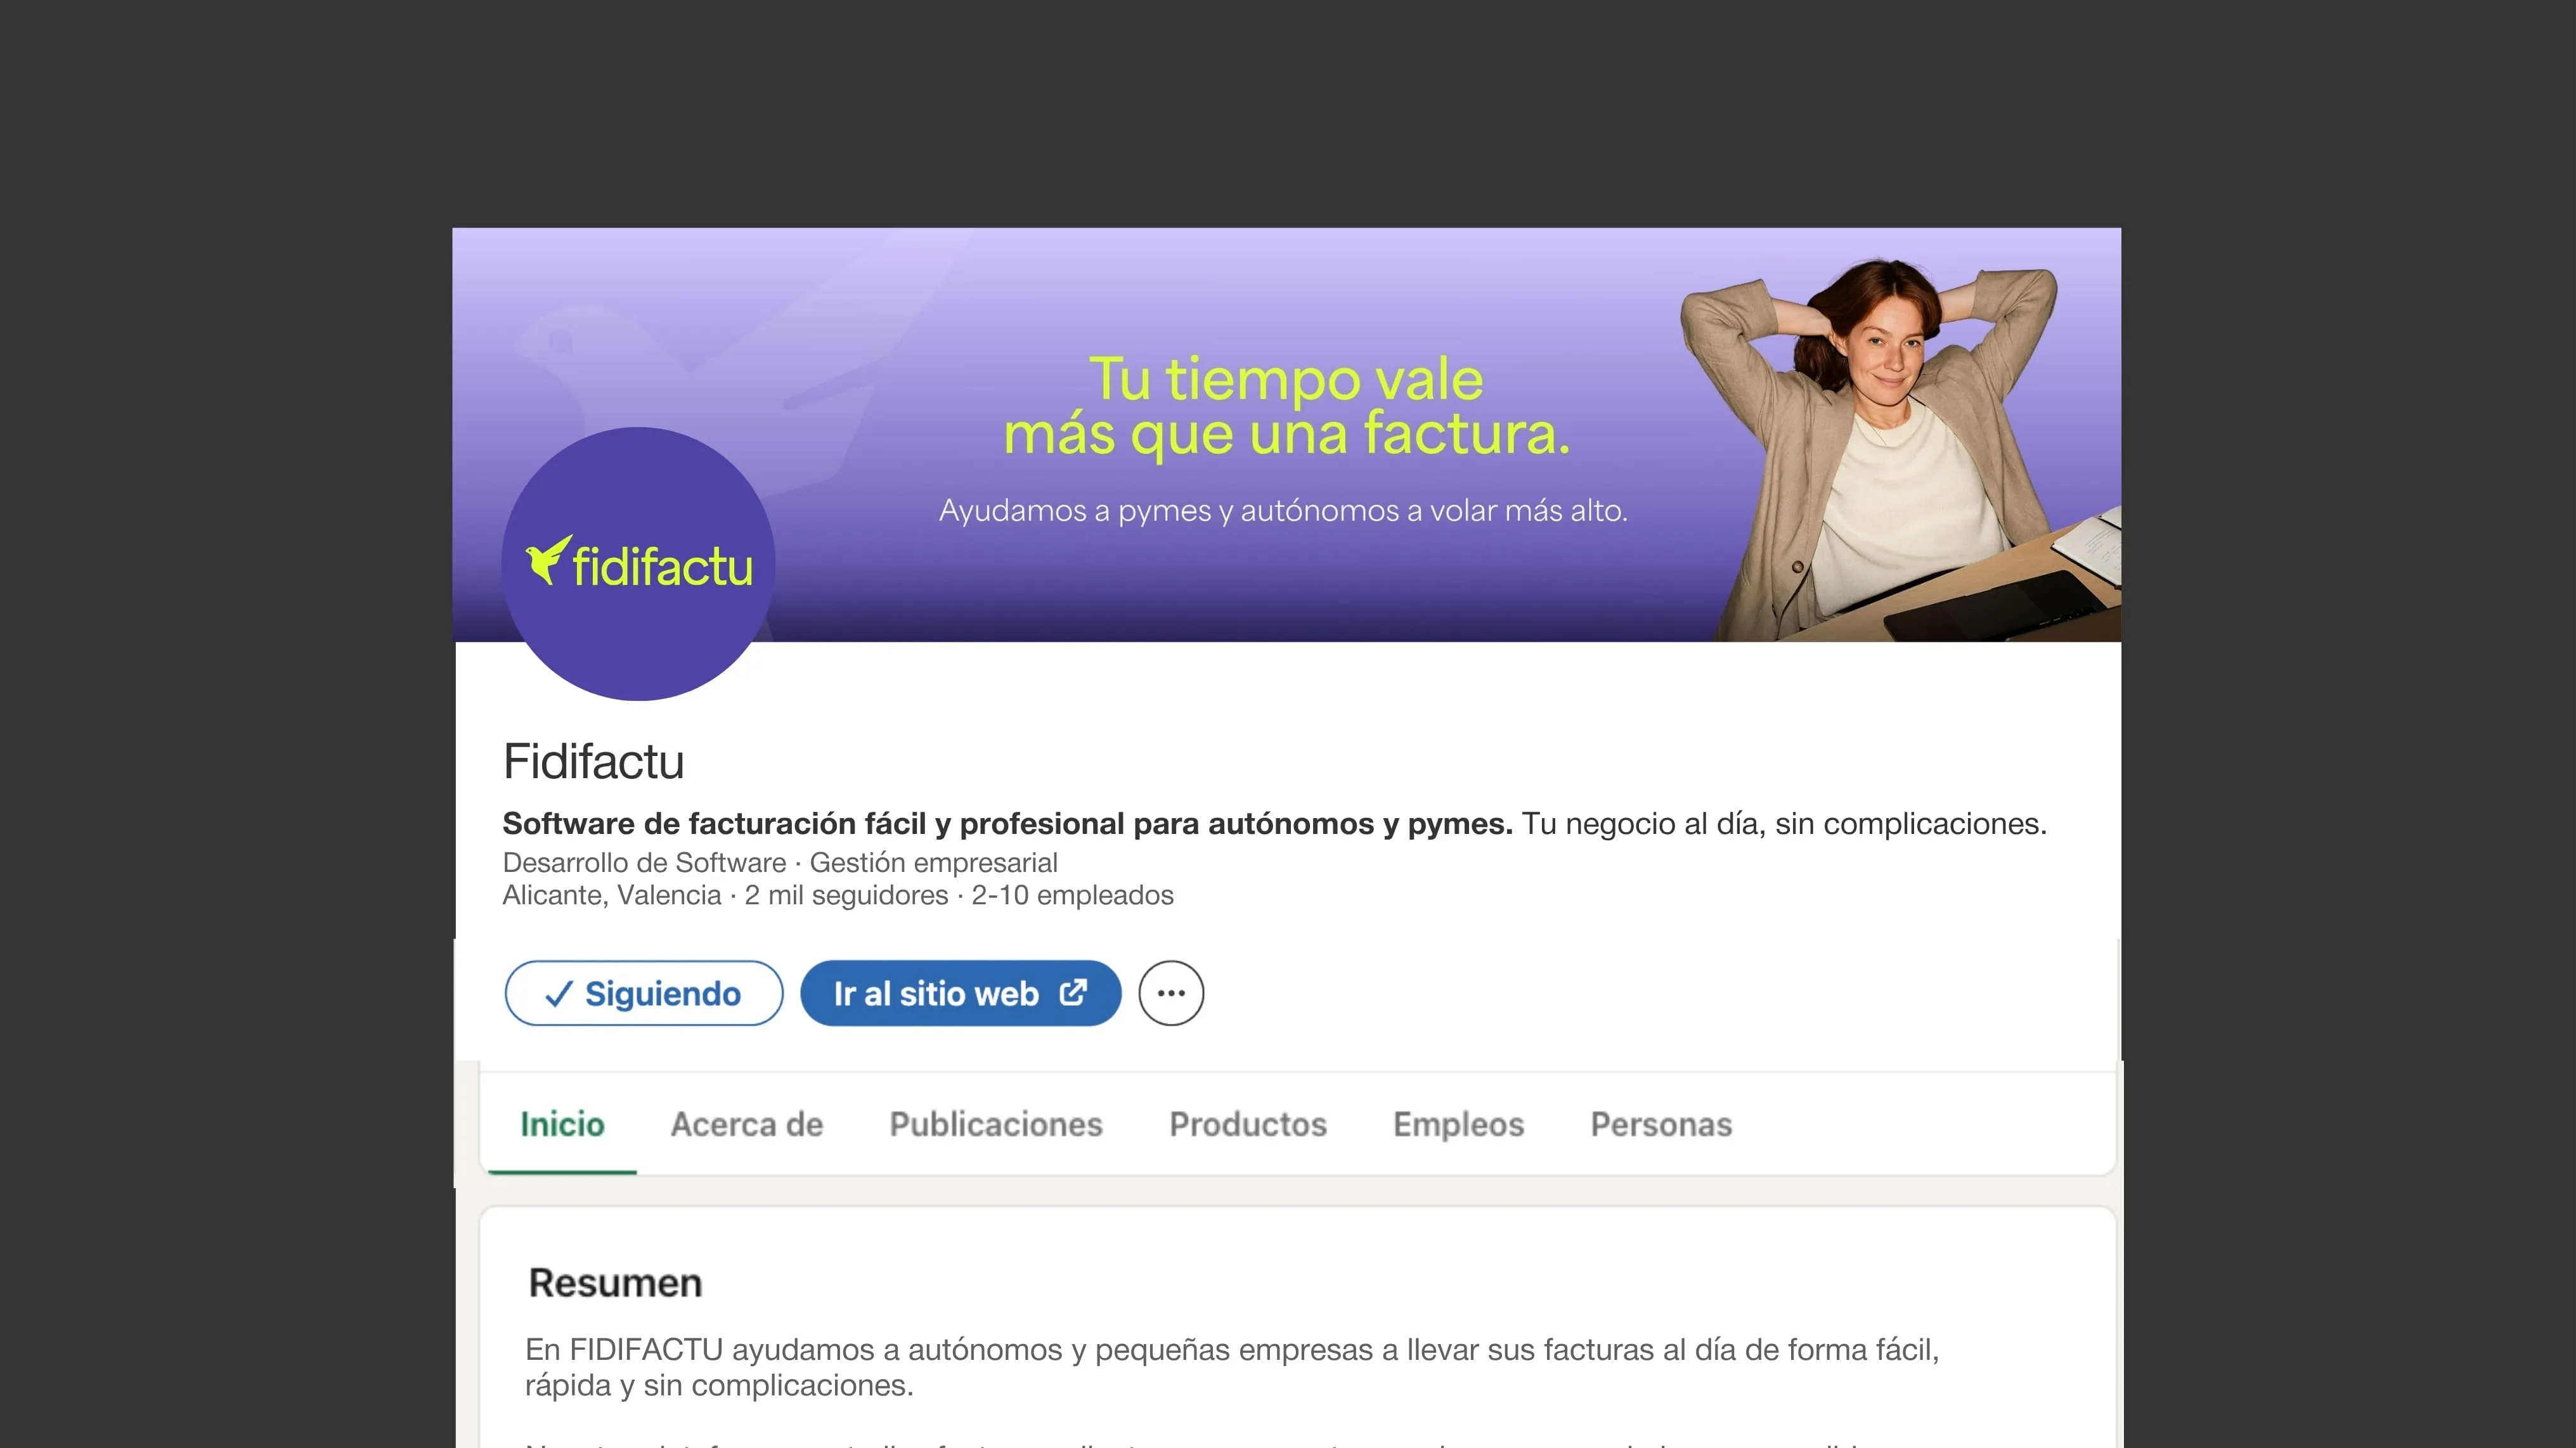Go to the Productos tab
2576x1448 pixels.
coord(1248,1124)
